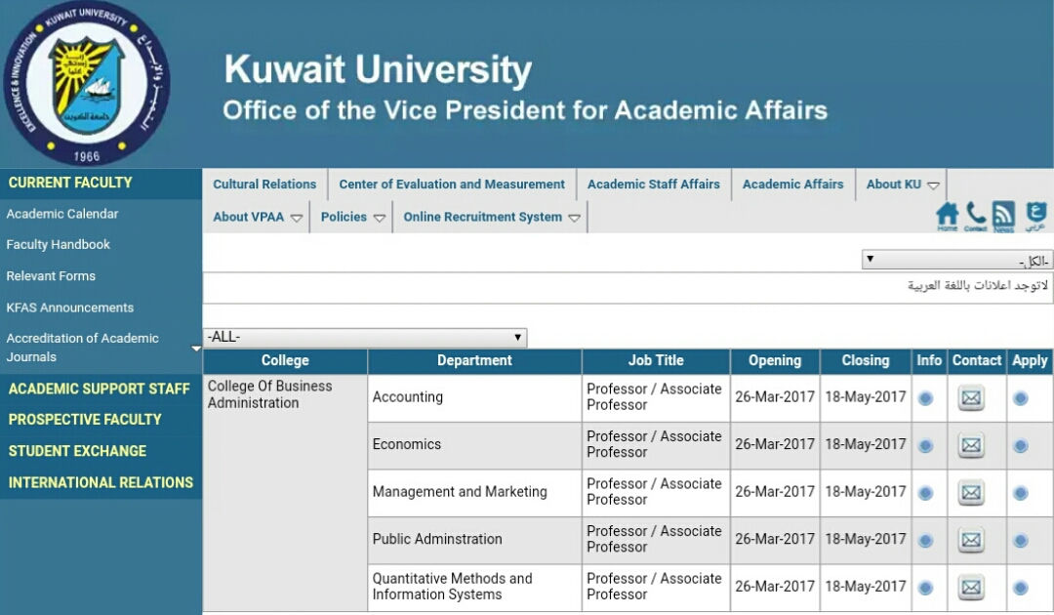Select the PROSPECTIVE FACULTY section
Image resolution: width=1054 pixels, height=615 pixels.
85,420
